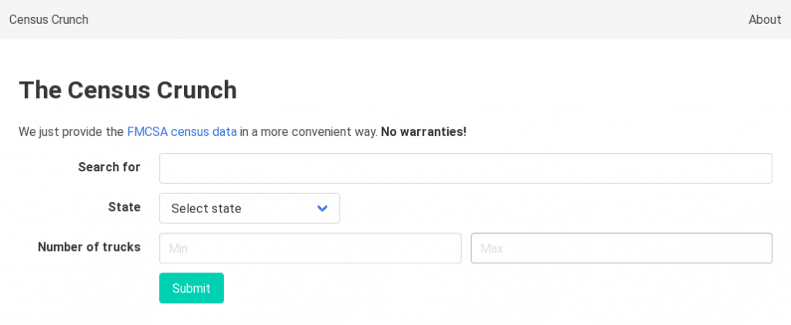Click the "We just provide the" text

(x=71, y=131)
